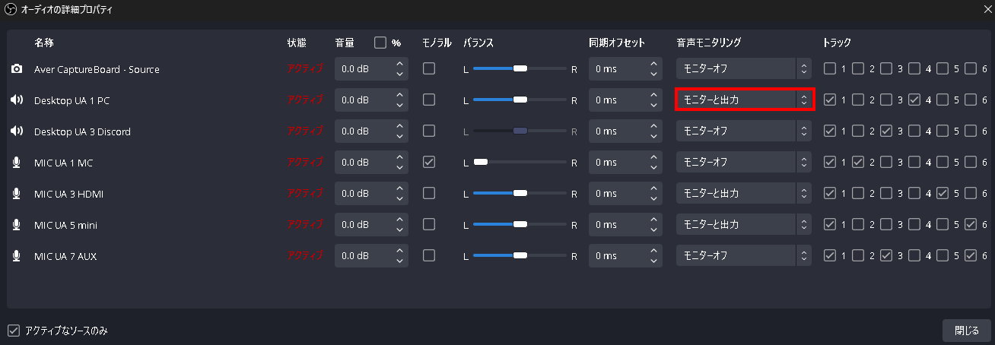Image resolution: width=995 pixels, height=345 pixels.
Task: Click speaker icon for Desktop UA 1 PC
Action: pyautogui.click(x=17, y=100)
